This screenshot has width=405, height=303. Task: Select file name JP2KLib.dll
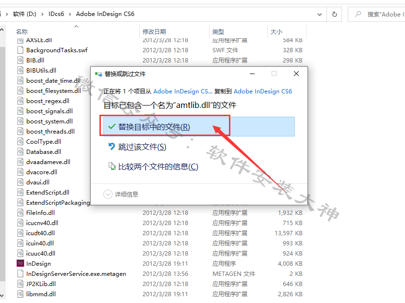[x=41, y=284]
